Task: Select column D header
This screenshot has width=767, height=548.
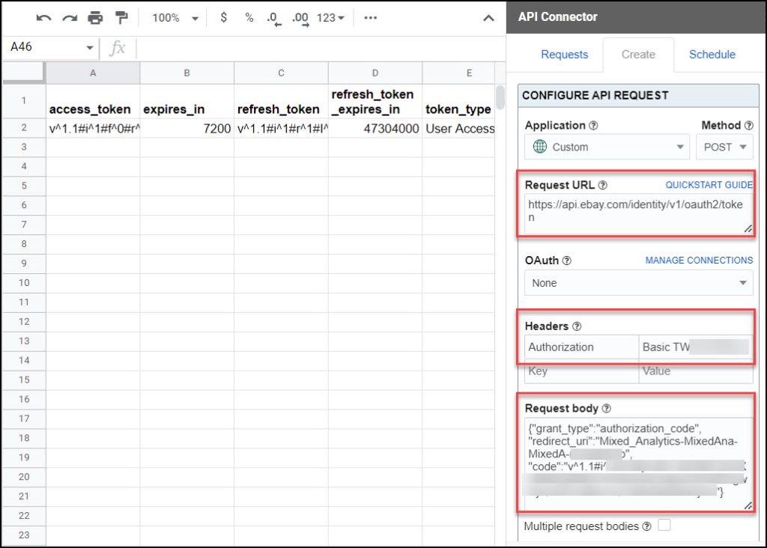Action: 375,73
